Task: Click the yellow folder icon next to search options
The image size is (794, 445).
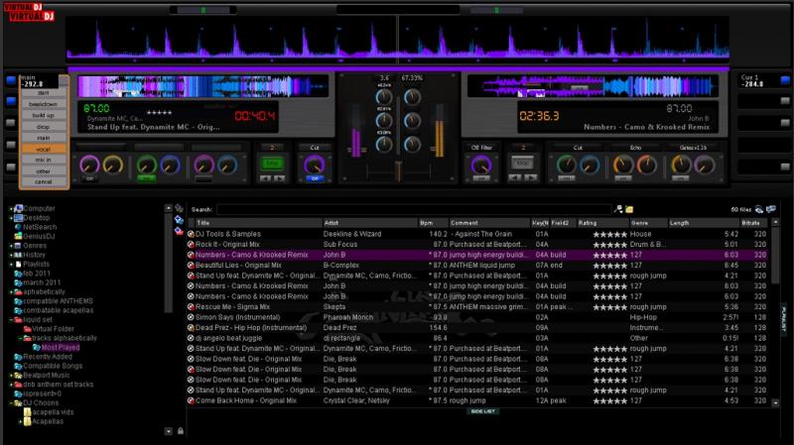Action: 629,209
